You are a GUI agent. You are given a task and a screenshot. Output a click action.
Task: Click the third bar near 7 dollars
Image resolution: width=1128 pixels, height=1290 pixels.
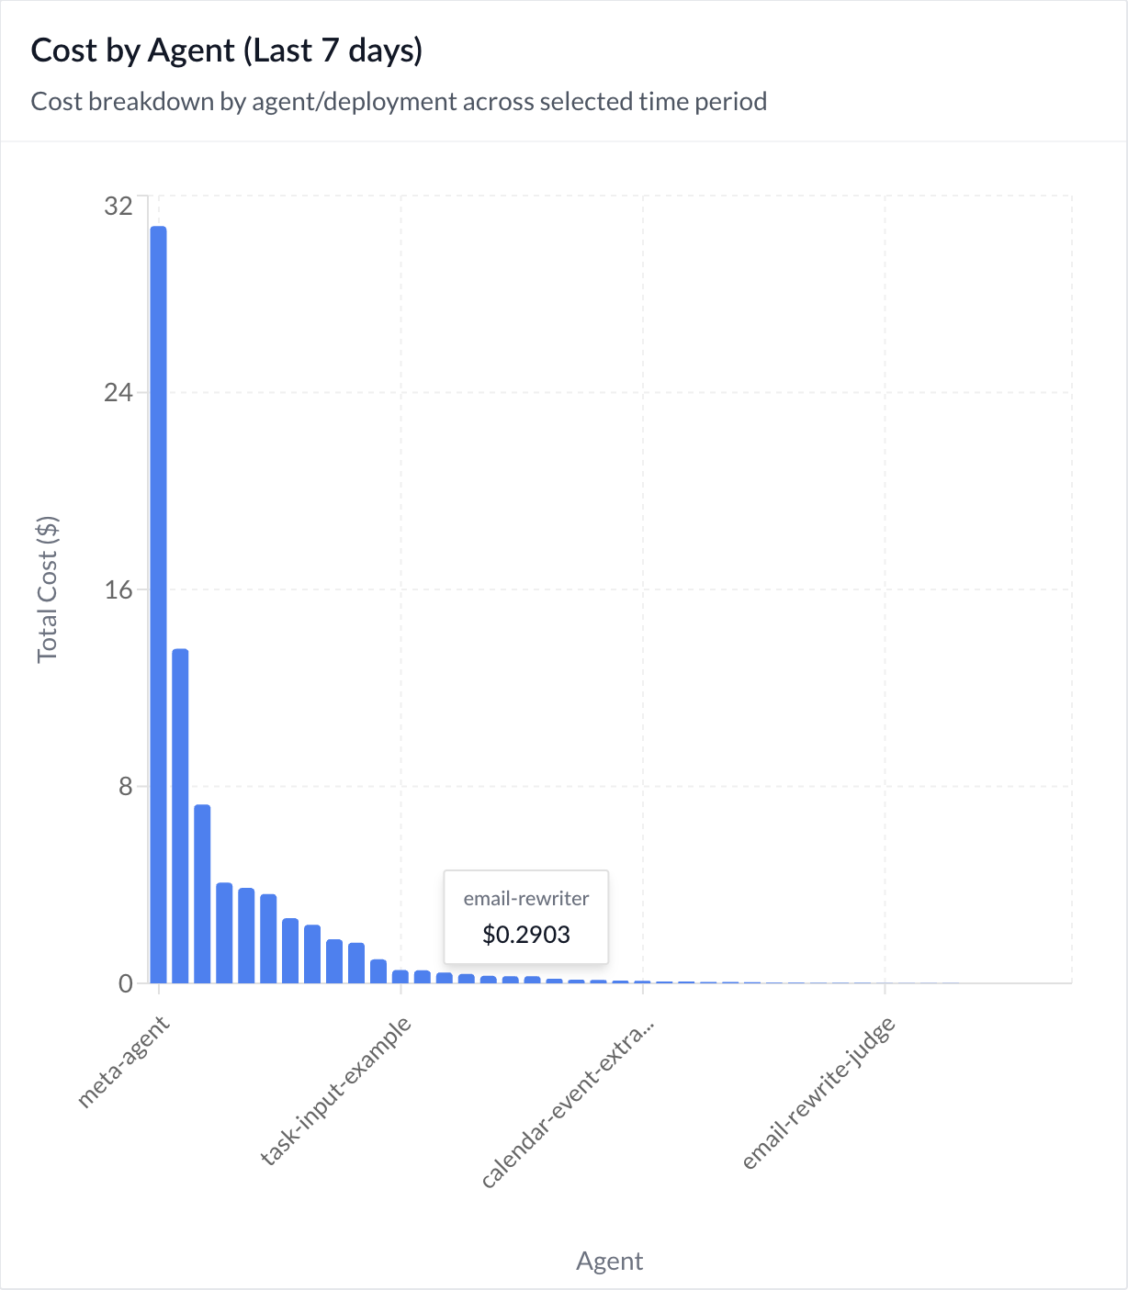coord(202,893)
